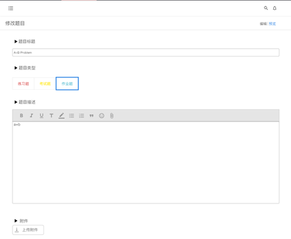The image size is (291, 239).
Task: Collapse the 题目标题 section triangle
Action: pyautogui.click(x=16, y=41)
